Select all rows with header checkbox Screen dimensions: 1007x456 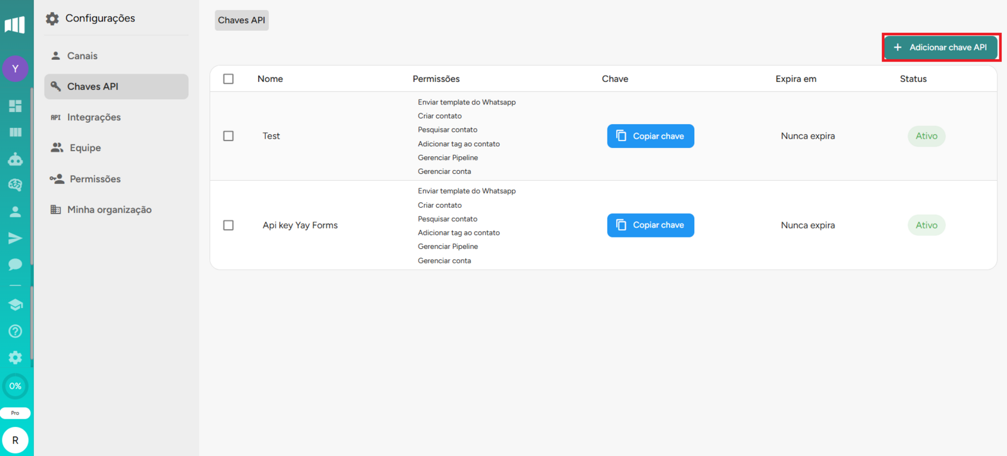[228, 79]
